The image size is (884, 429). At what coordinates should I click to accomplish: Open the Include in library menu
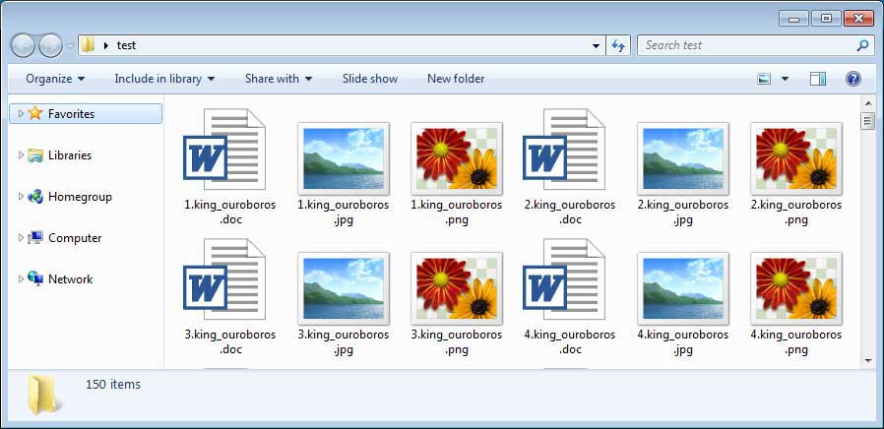(x=164, y=79)
